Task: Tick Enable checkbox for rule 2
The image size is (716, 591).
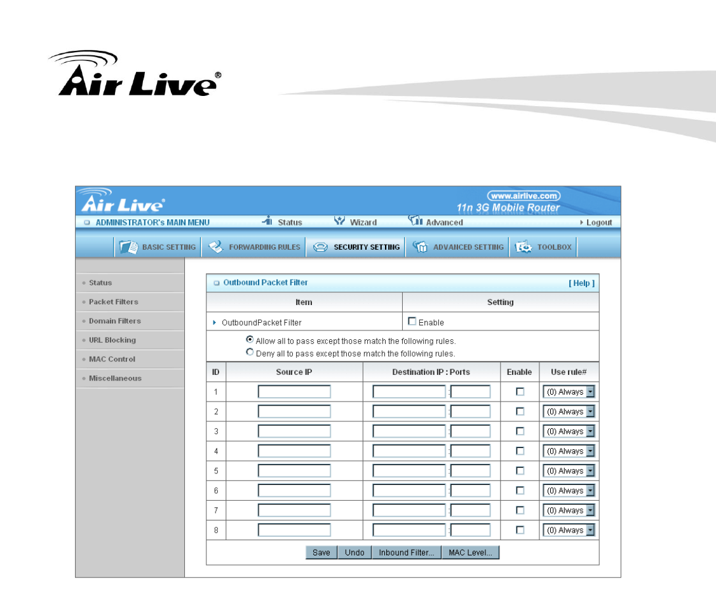Action: click(520, 411)
